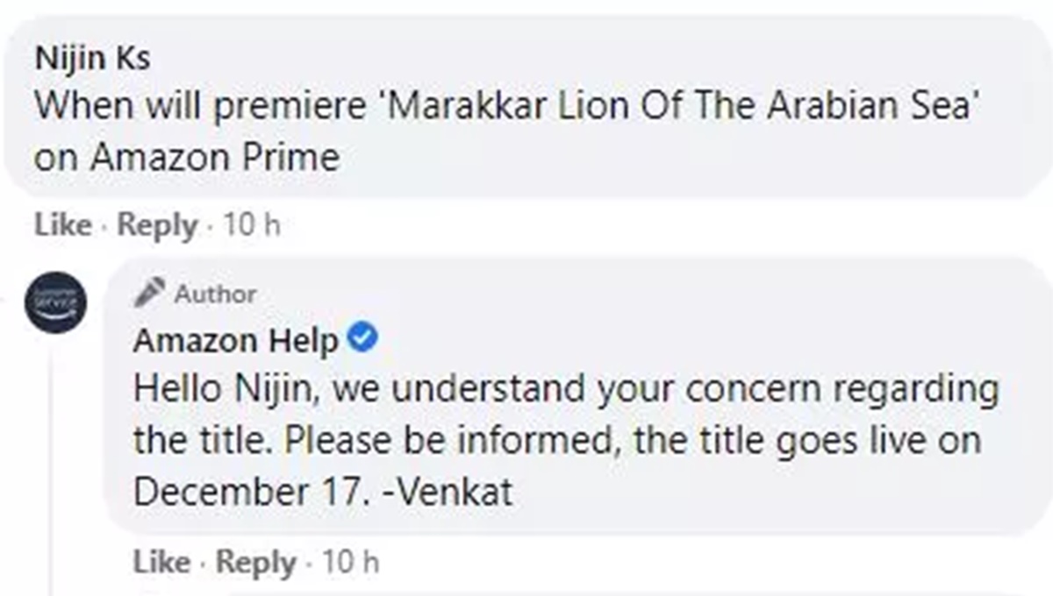Open the Amazon Help page name
Screen dimensions: 1053x596
pyautogui.click(x=235, y=341)
